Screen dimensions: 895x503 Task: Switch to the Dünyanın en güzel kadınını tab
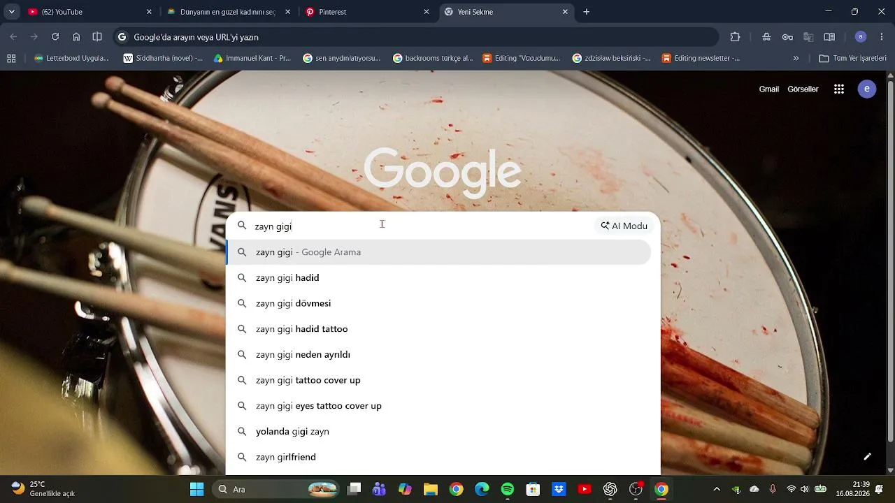tap(229, 12)
